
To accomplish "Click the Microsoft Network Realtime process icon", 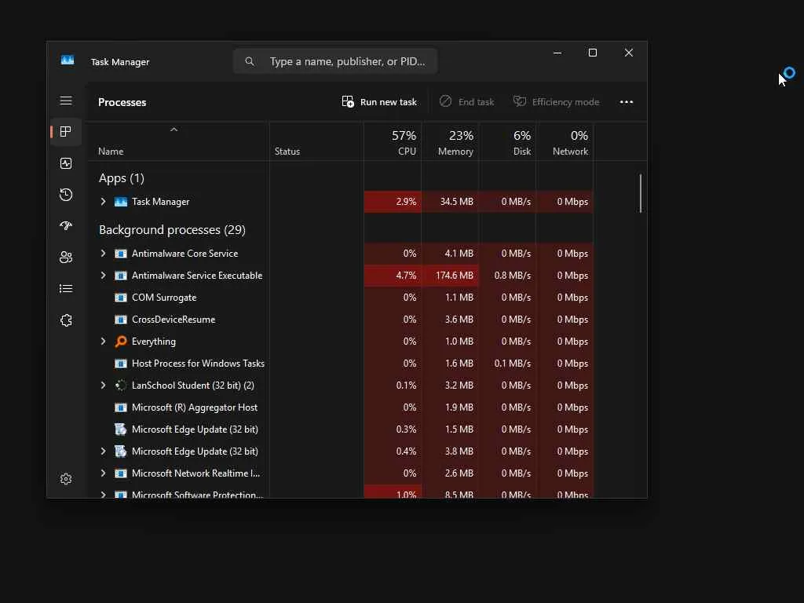I will click(120, 473).
